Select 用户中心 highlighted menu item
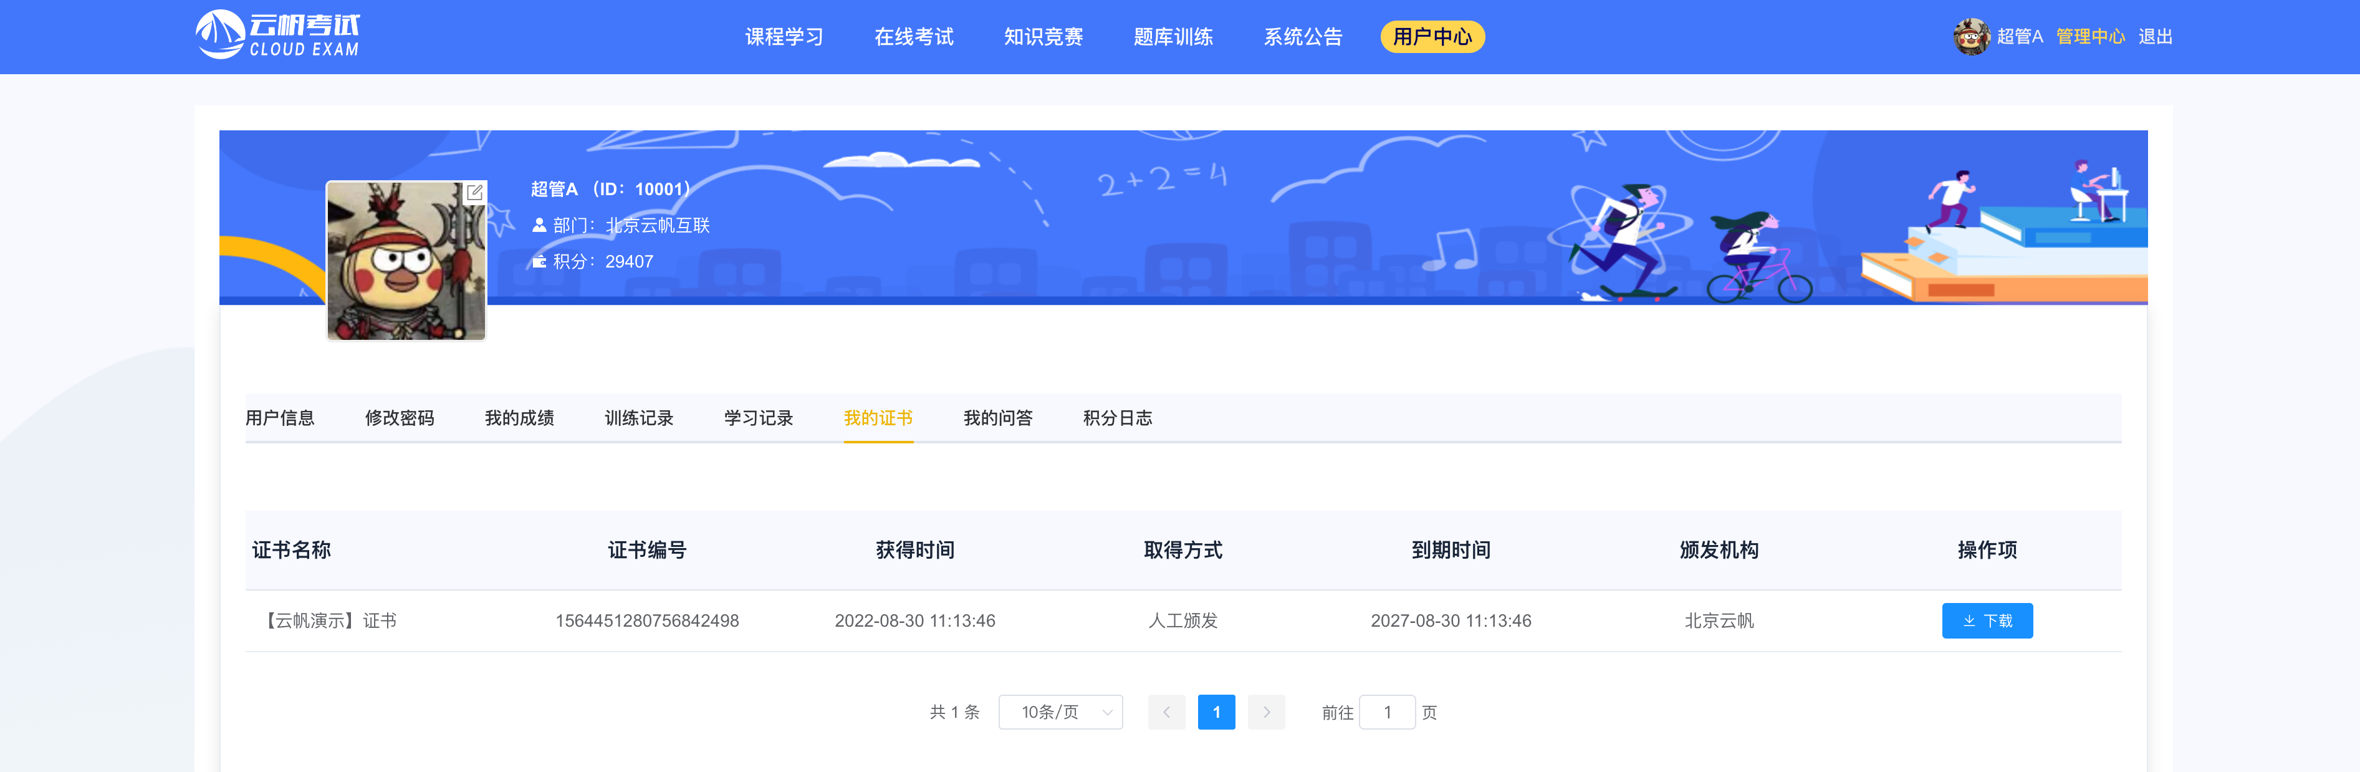 (1432, 37)
